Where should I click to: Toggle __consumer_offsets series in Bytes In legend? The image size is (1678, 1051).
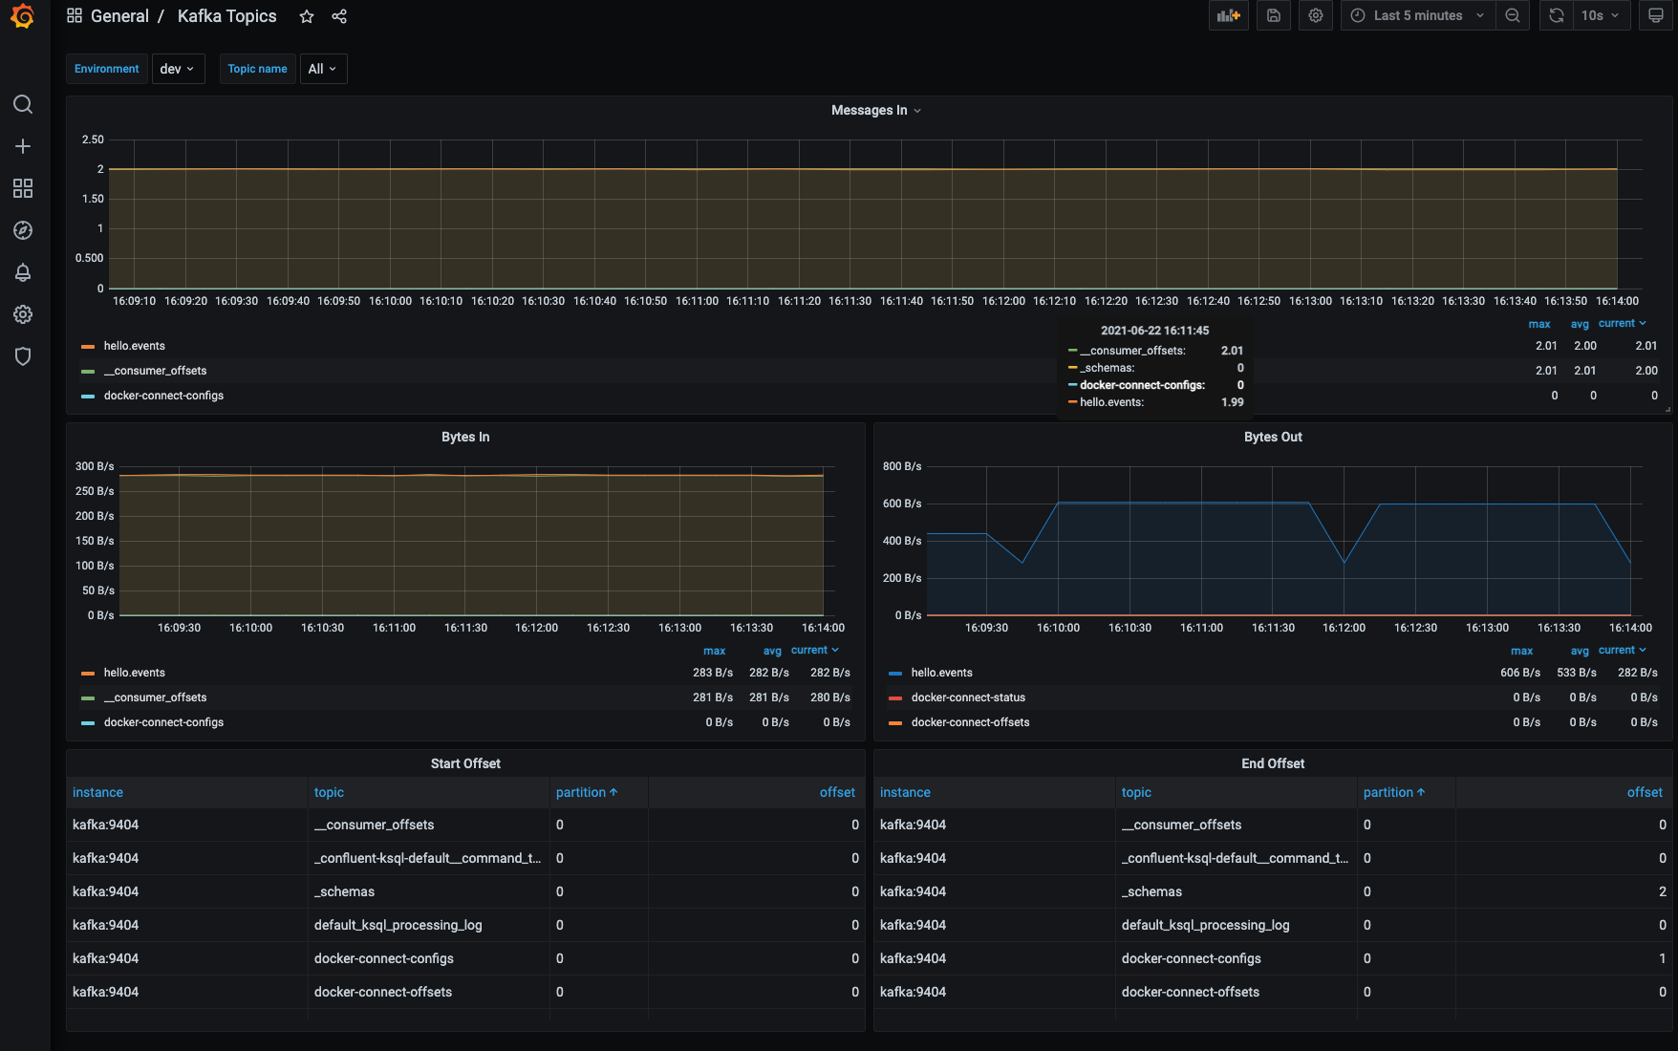point(155,697)
